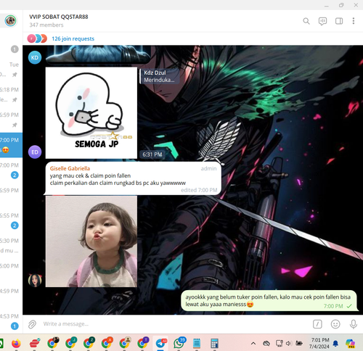This screenshot has width=363, height=351.
Task: Open Chrome with orange A profile badge
Action: [x=107, y=343]
